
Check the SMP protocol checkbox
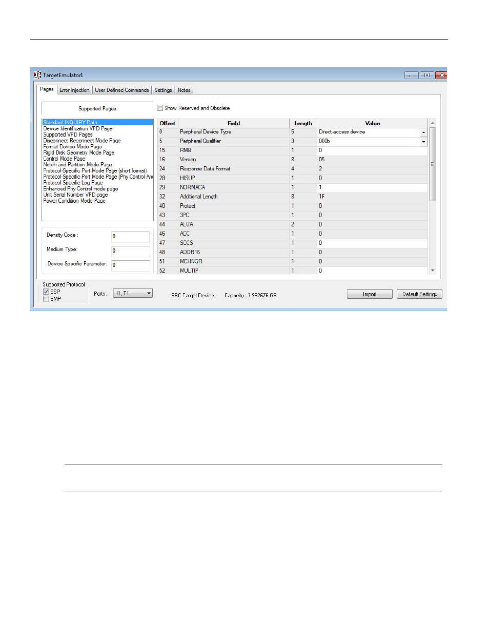[x=46, y=299]
